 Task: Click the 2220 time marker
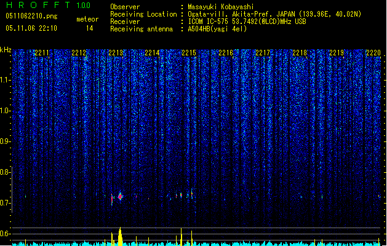click(x=373, y=53)
